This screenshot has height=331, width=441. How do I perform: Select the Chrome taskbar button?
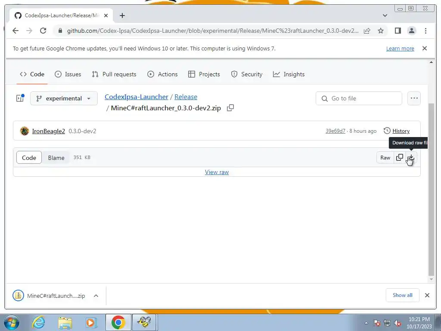click(x=118, y=322)
